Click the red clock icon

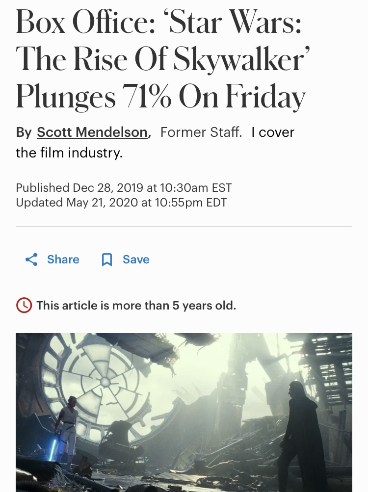coord(24,306)
